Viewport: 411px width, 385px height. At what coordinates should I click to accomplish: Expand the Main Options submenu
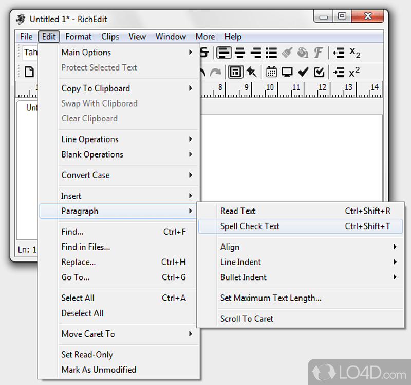click(x=119, y=52)
